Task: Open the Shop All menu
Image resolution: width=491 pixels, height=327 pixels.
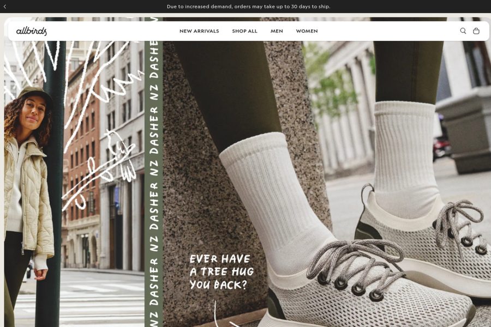Action: [x=244, y=31]
